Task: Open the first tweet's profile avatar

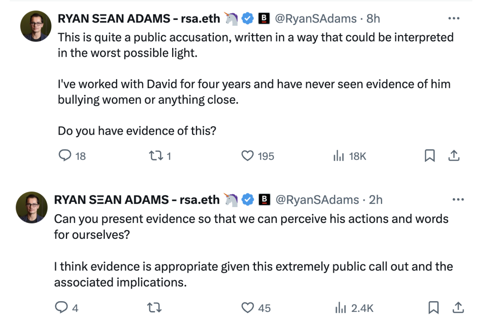Action: pos(36,26)
